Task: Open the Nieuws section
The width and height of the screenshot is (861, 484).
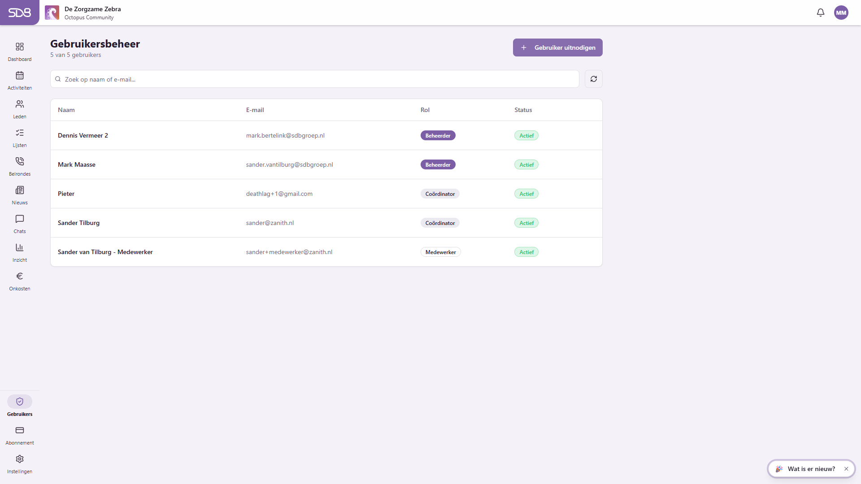Action: 20,195
